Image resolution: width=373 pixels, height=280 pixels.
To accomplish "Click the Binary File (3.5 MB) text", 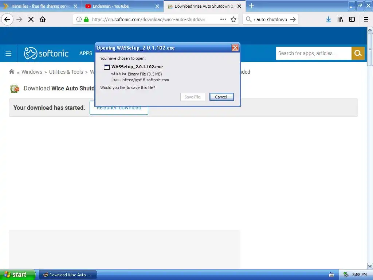I will [x=145, y=74].
